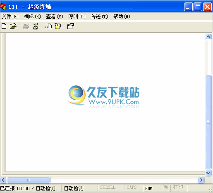Click inside the terminal text area

point(105,102)
